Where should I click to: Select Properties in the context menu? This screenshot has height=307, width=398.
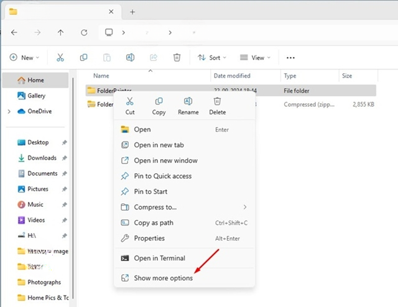click(185, 238)
